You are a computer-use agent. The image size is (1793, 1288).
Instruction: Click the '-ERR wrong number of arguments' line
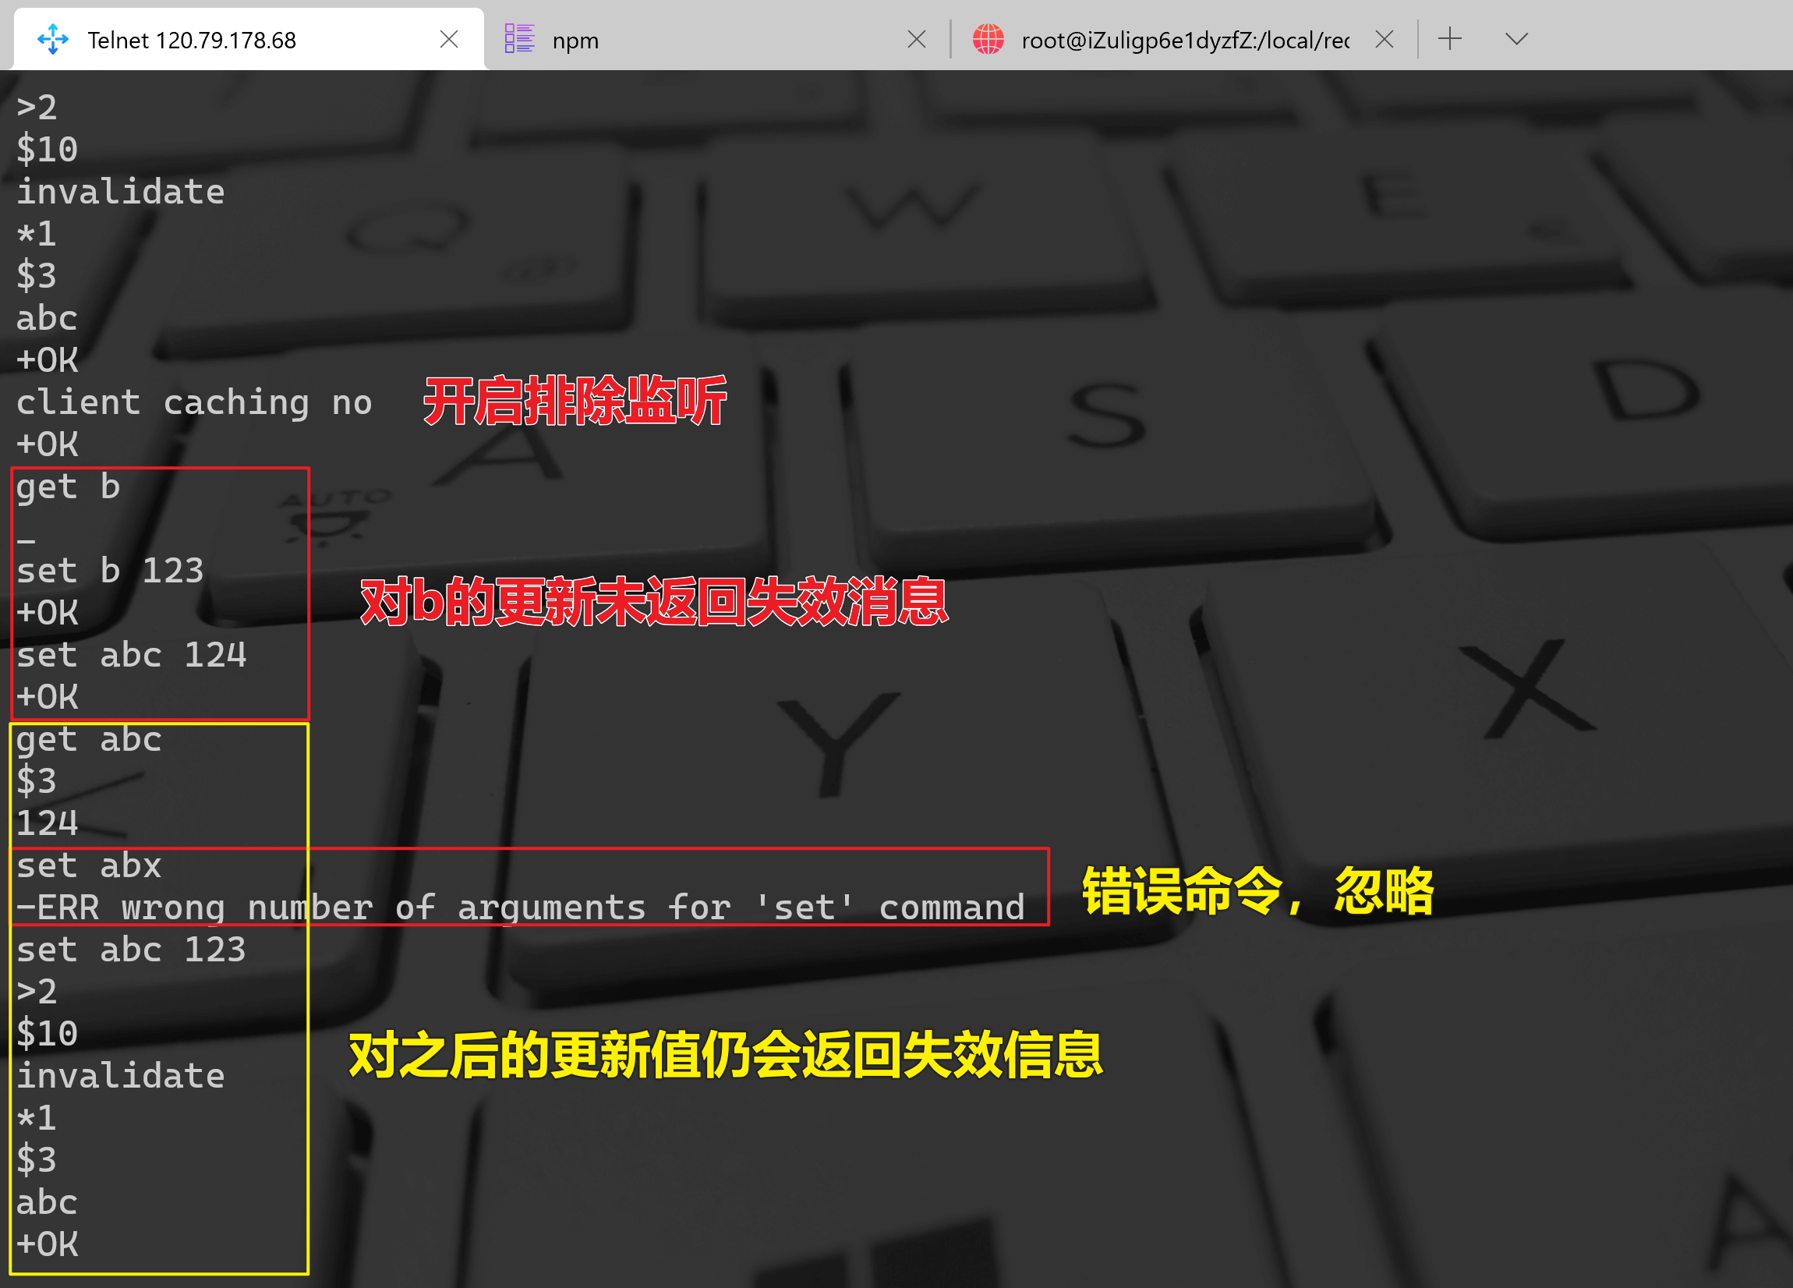tap(520, 908)
